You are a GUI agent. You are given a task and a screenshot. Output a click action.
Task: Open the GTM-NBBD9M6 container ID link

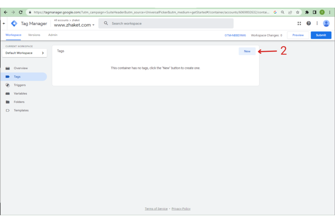[x=235, y=35]
